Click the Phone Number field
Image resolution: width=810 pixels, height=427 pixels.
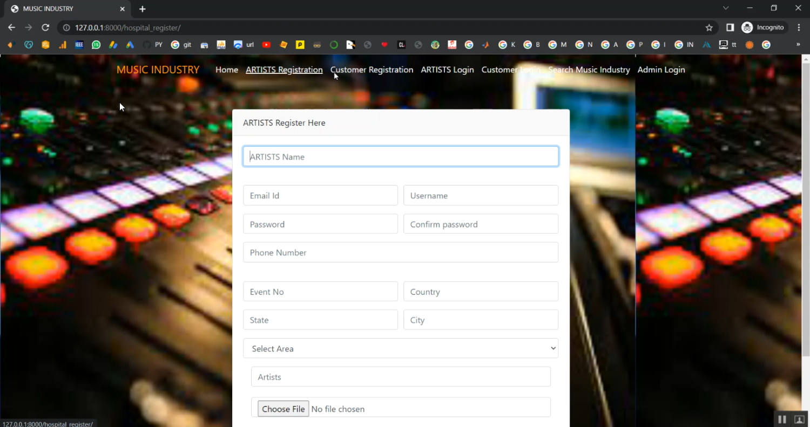(x=401, y=252)
